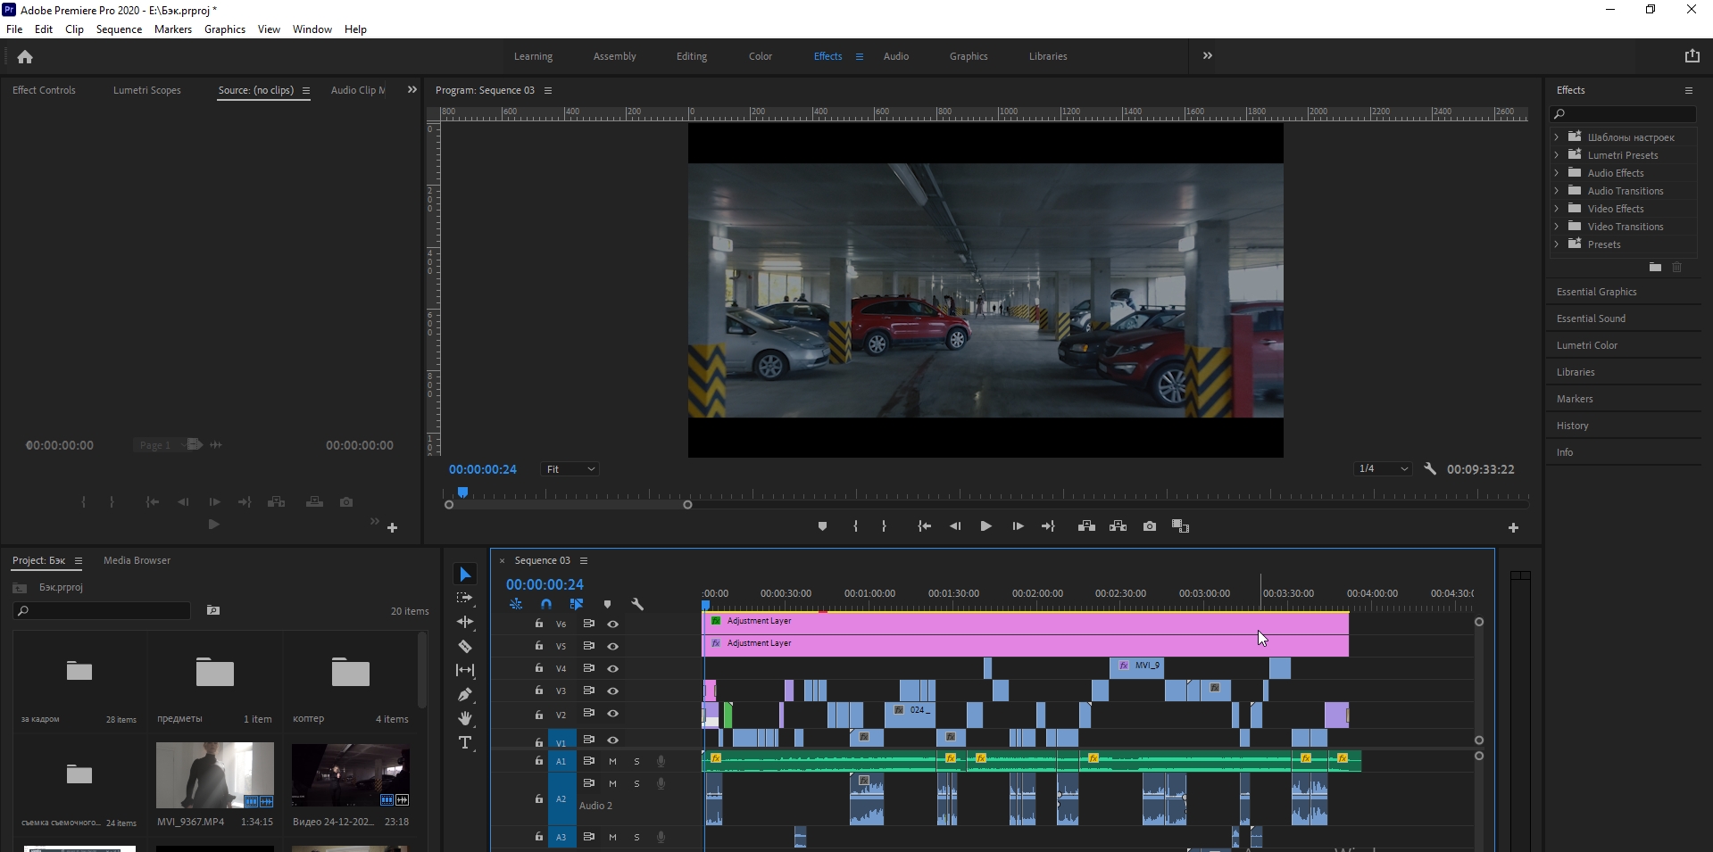Select the Slip tool
The image size is (1713, 852).
point(464,670)
